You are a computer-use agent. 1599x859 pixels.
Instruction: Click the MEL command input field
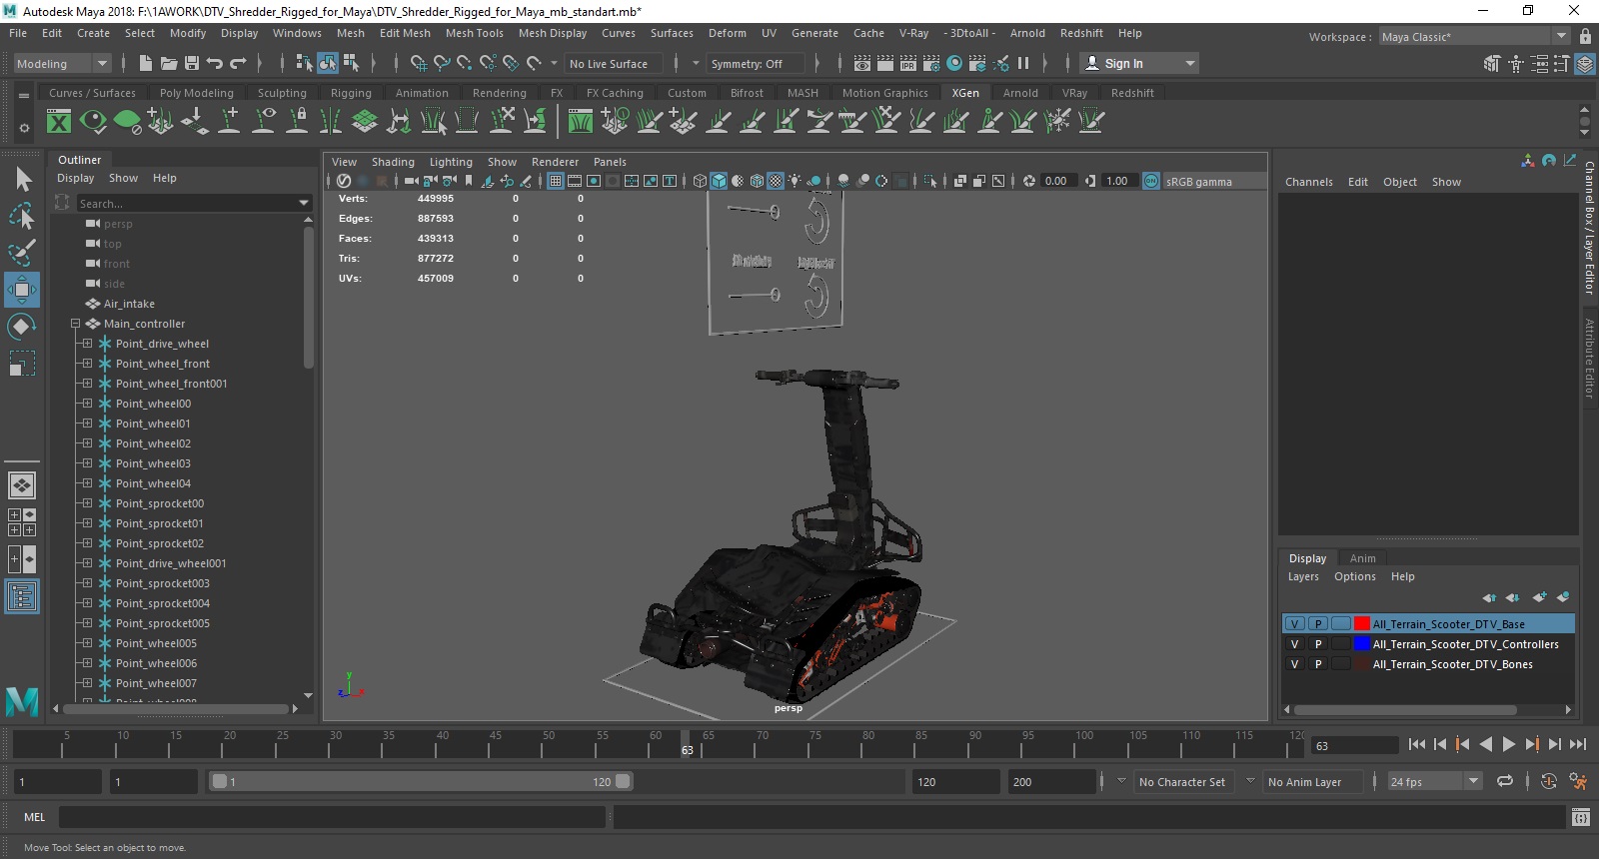tap(332, 817)
